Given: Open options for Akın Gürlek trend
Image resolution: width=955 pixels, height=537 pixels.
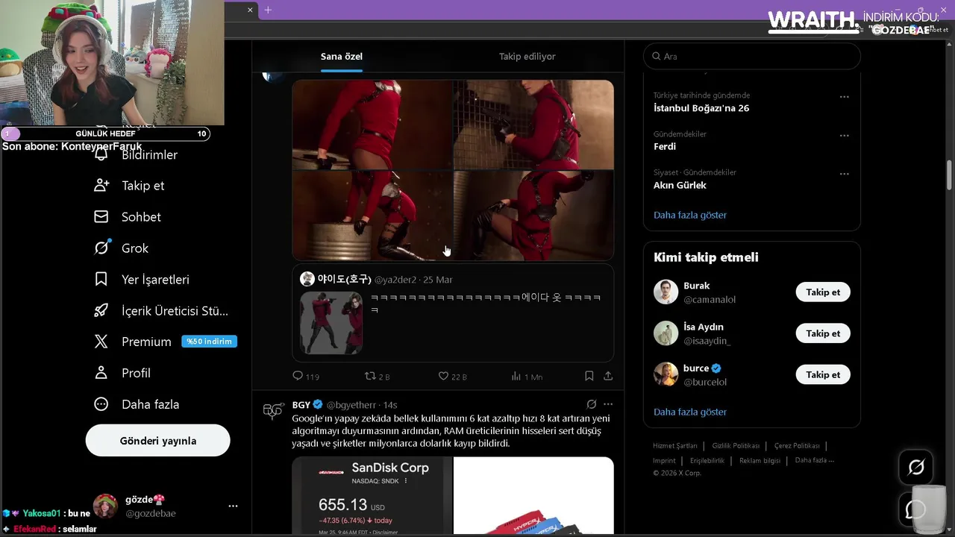Looking at the screenshot, I should [x=844, y=174].
